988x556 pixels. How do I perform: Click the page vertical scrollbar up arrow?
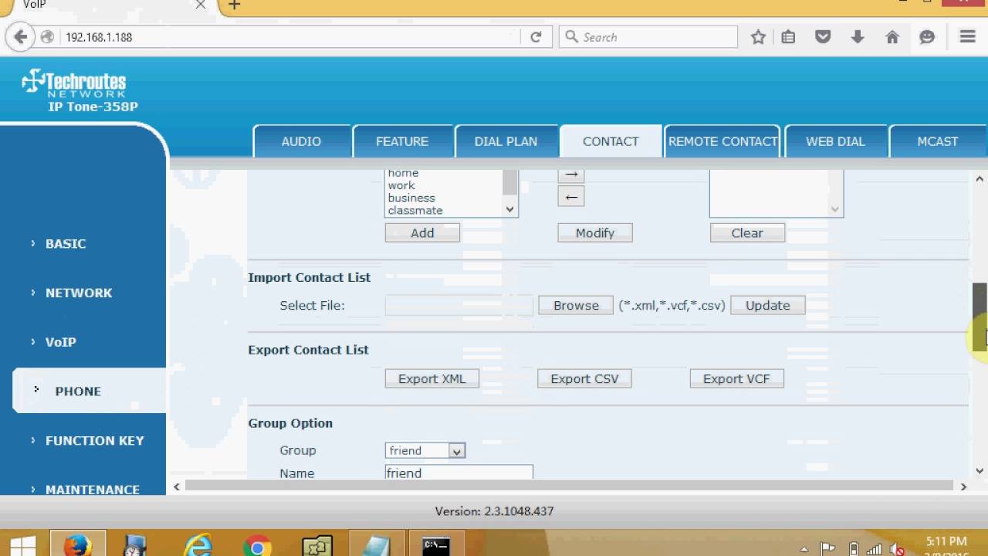(x=980, y=178)
